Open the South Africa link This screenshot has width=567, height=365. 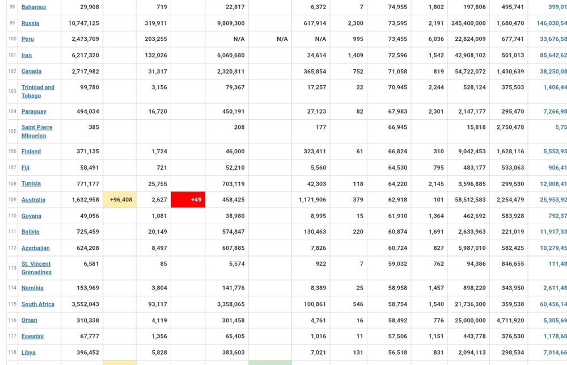(37, 304)
